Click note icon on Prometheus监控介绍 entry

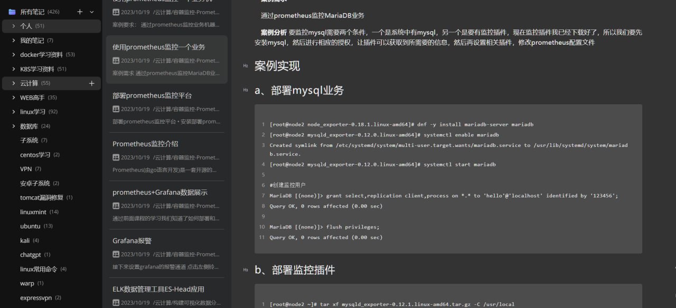coord(116,157)
